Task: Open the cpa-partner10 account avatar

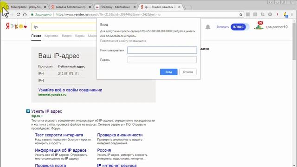Action: point(259,26)
